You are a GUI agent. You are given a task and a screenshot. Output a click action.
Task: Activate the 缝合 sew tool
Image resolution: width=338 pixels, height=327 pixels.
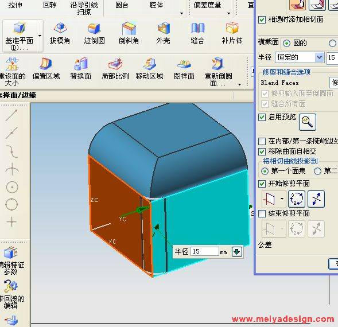coord(197,34)
